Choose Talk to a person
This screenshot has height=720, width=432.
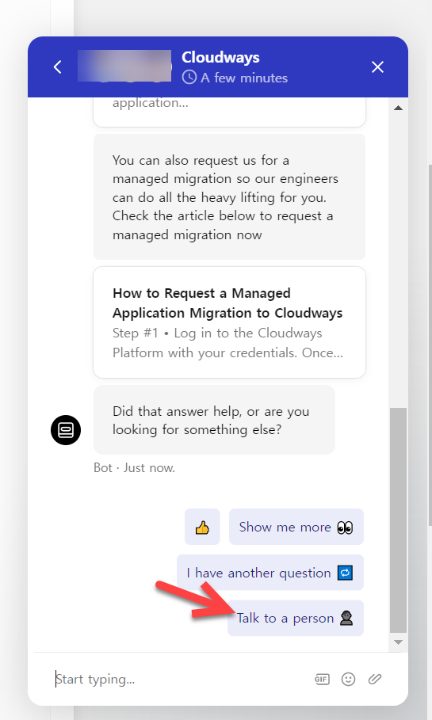[296, 618]
